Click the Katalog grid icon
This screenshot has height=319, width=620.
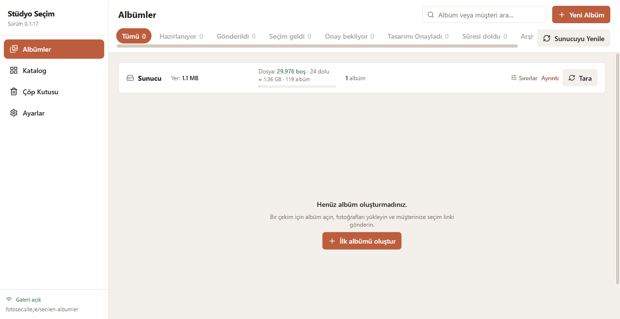[14, 70]
